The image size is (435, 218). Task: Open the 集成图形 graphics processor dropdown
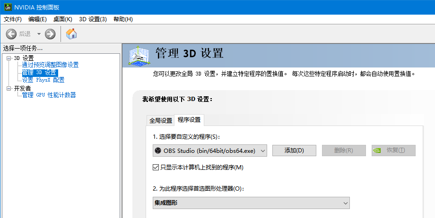pos(251,203)
